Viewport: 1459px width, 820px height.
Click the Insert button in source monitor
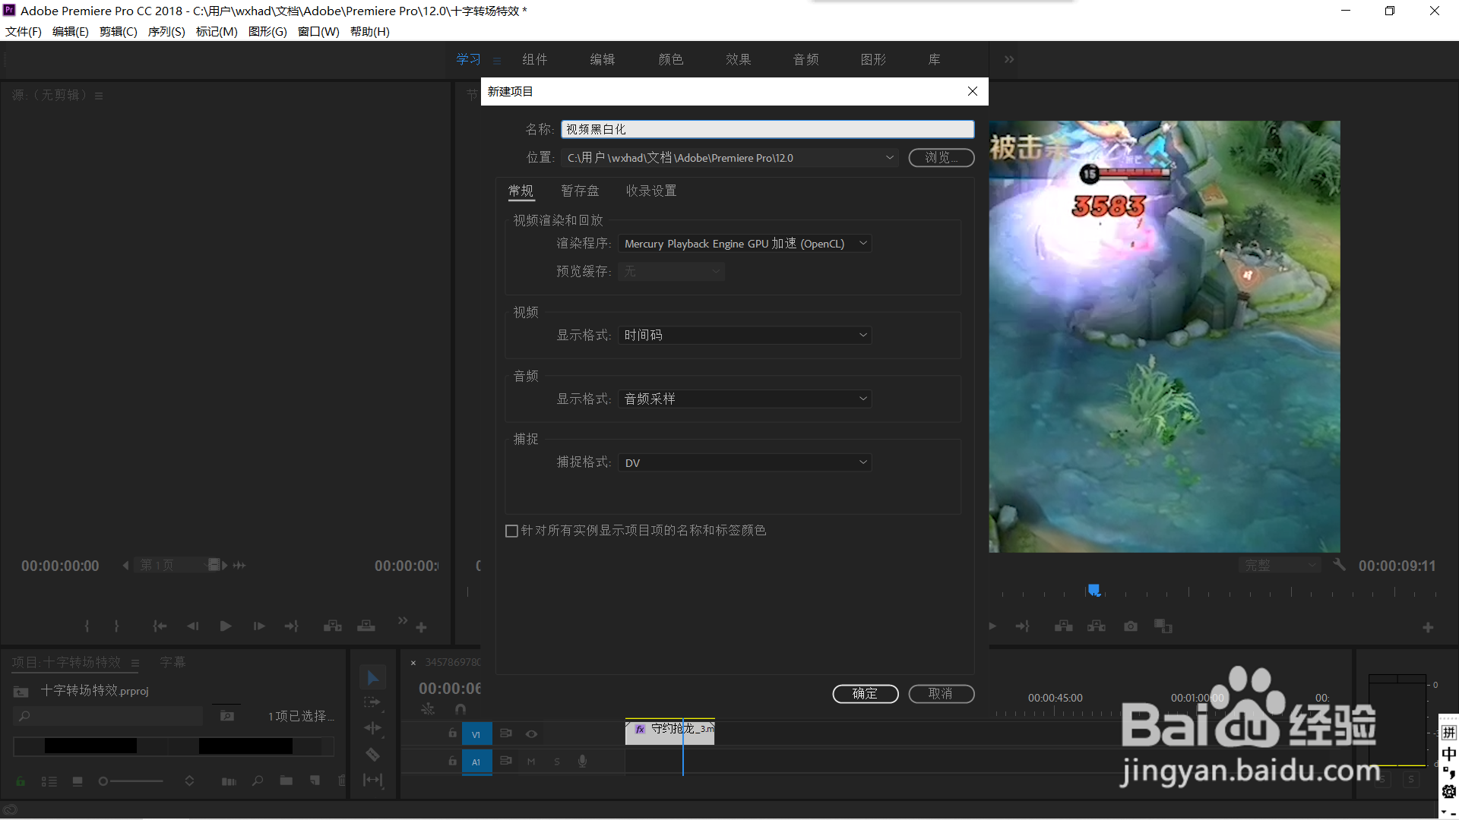pyautogui.click(x=333, y=626)
